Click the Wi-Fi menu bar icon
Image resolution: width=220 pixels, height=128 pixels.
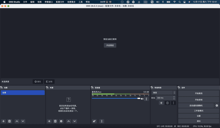[x=175, y=2]
